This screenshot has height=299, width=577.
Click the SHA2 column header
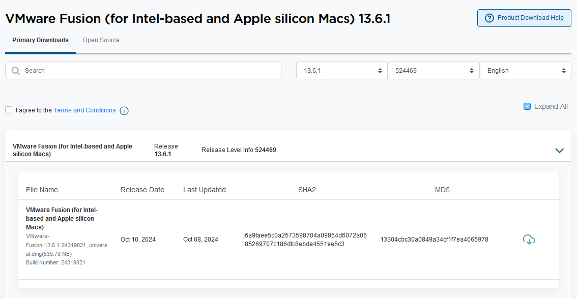307,190
